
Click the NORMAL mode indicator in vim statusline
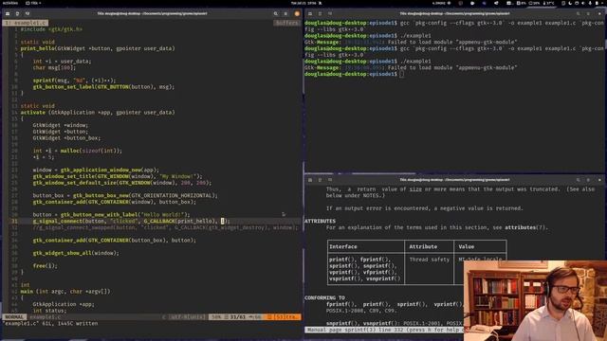click(14, 317)
